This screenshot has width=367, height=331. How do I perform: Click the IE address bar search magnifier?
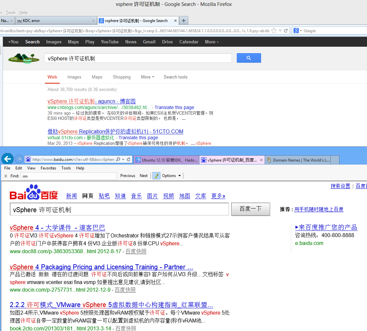point(118,159)
